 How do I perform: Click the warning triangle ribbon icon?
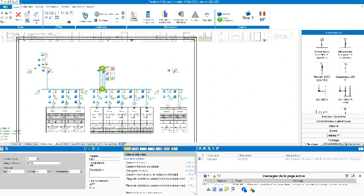pyautogui.click(x=195, y=15)
